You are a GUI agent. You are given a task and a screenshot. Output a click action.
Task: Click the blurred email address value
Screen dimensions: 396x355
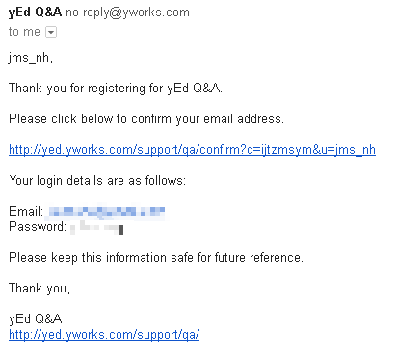click(107, 212)
